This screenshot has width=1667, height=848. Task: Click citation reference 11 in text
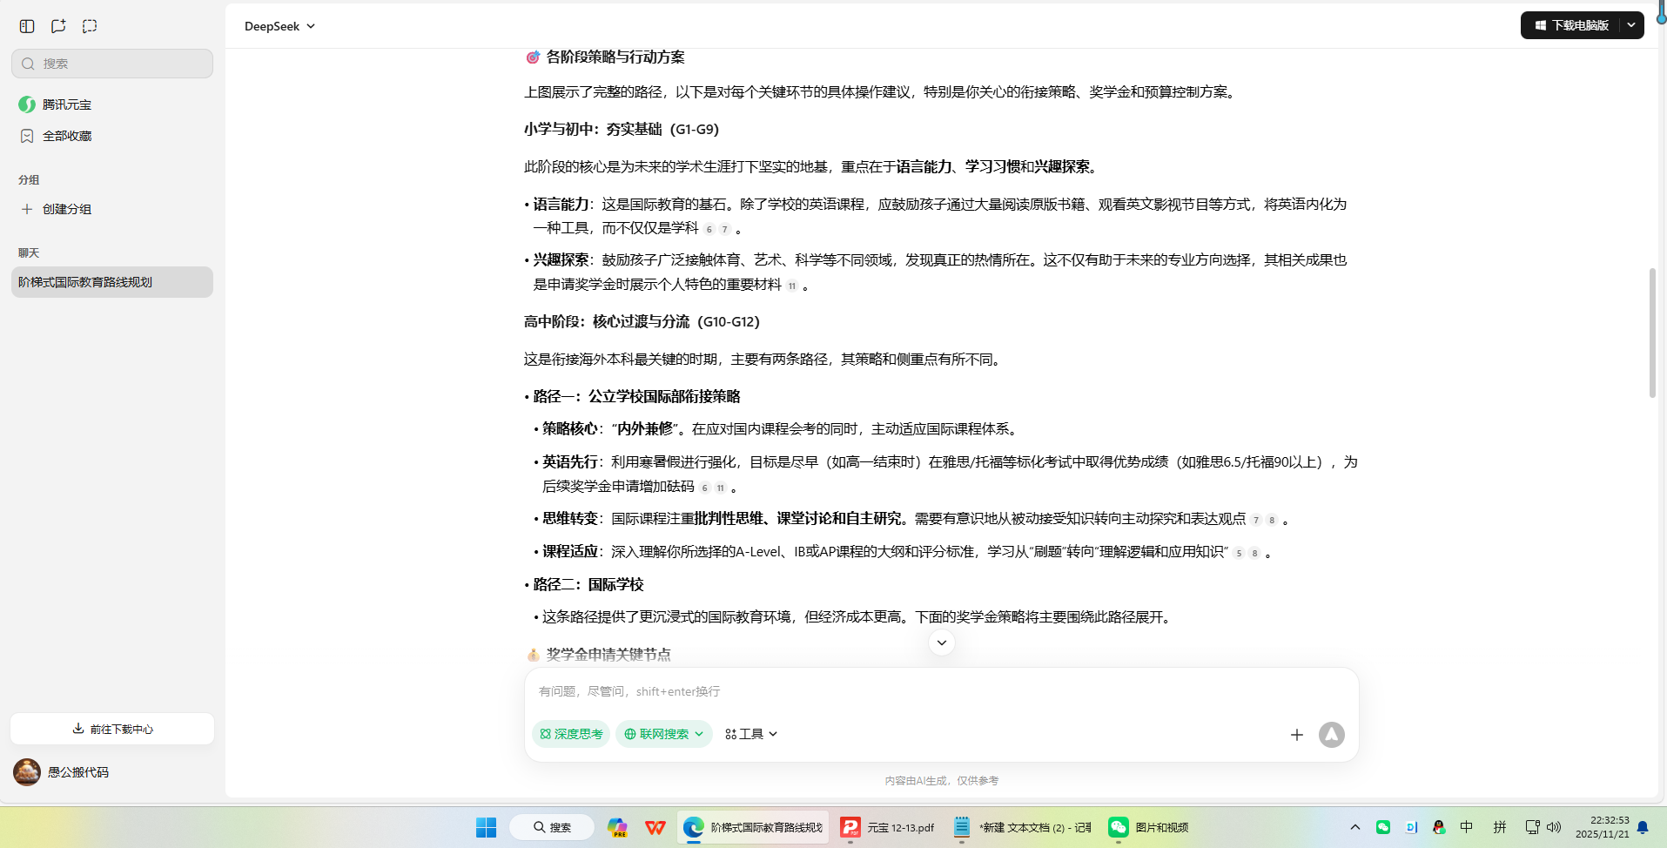click(x=792, y=285)
